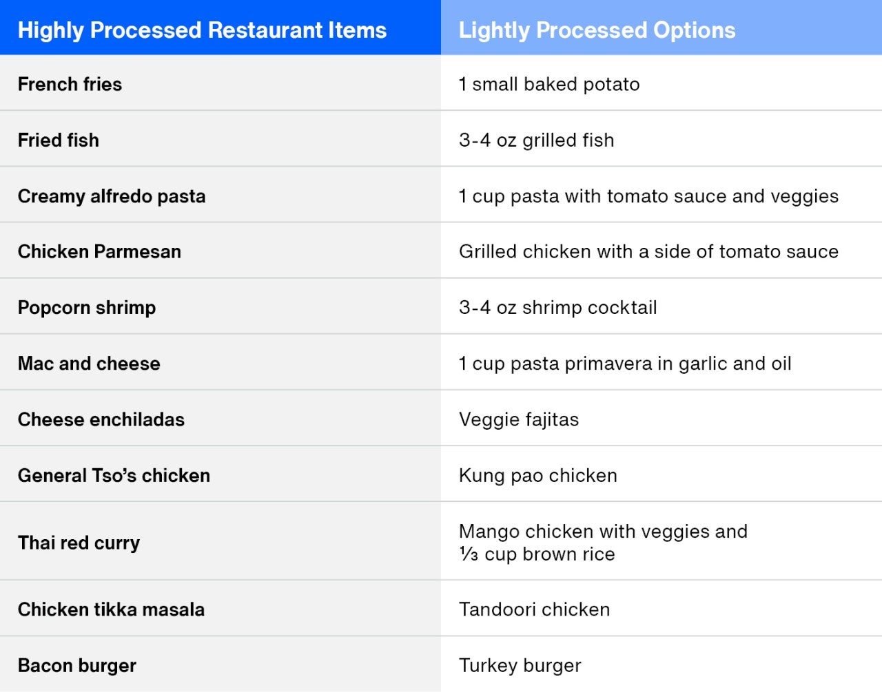Click the Lightly Processed Options header

pyautogui.click(x=597, y=30)
